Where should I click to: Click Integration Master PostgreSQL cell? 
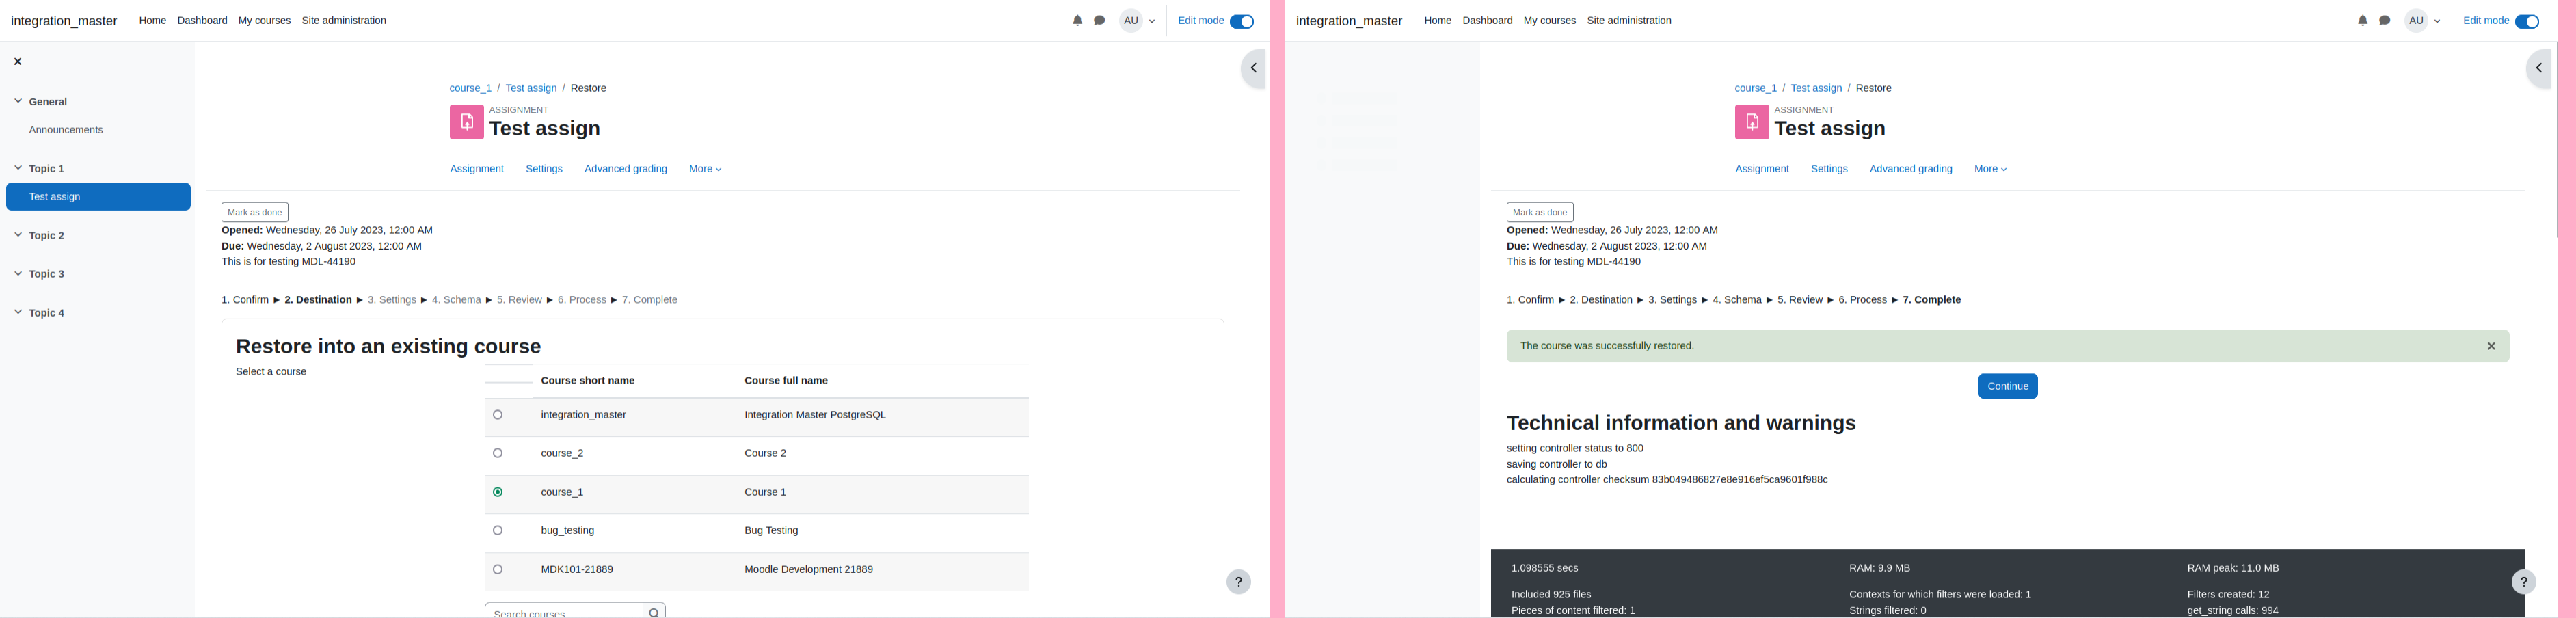[815, 415]
